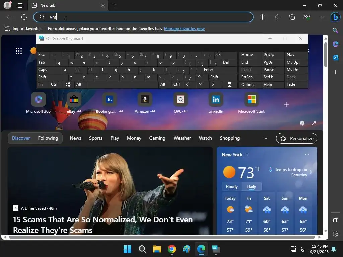Click Manage favorites now link

coord(185,29)
